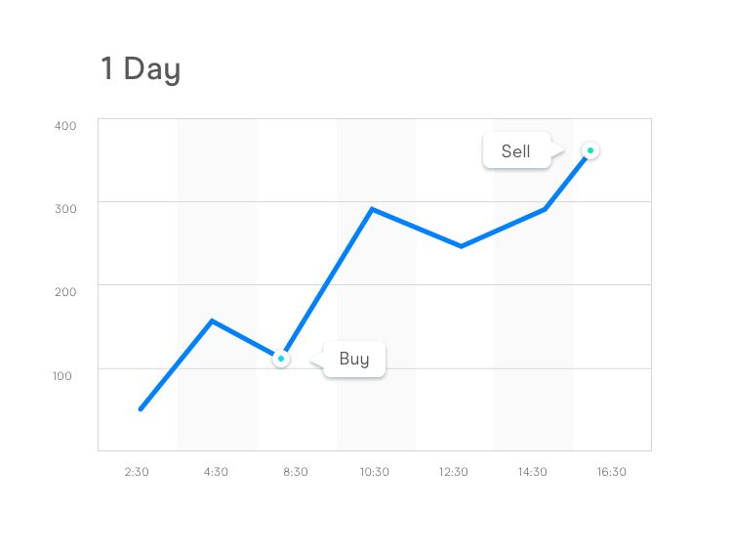Click the 1 Day chart title
Screen dimensions: 732x553
(x=141, y=69)
